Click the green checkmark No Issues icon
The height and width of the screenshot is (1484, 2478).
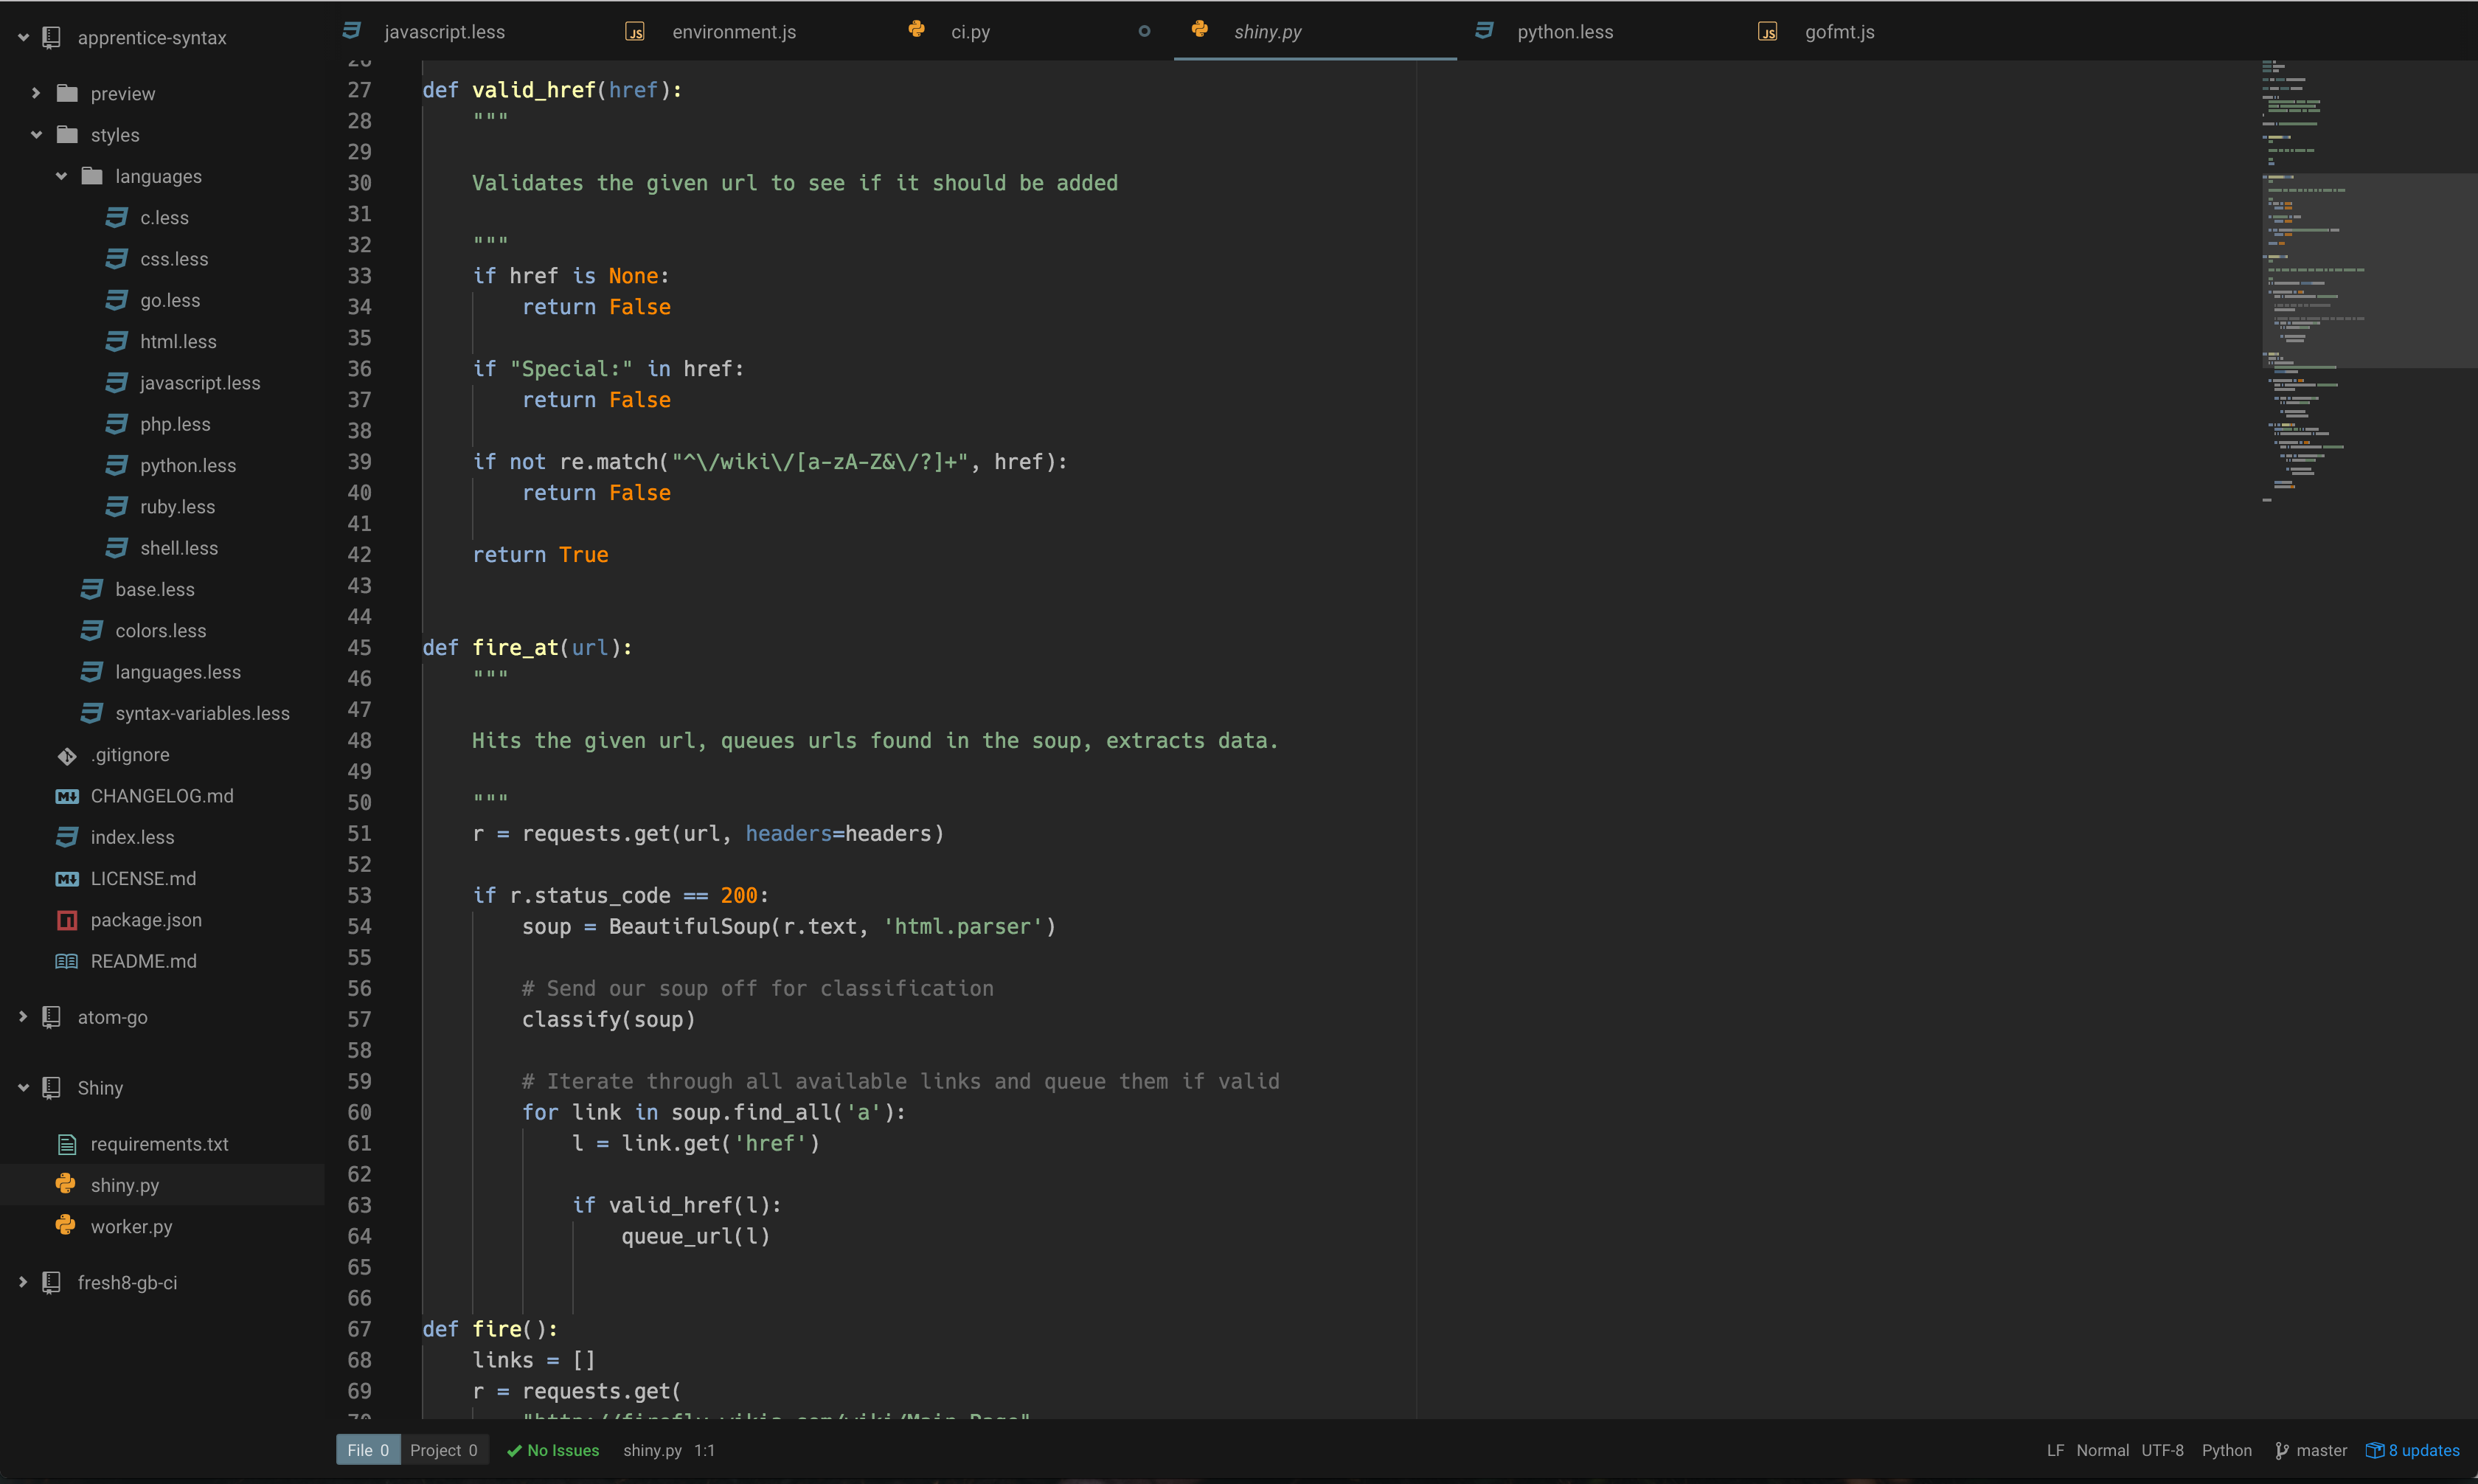[x=514, y=1451]
